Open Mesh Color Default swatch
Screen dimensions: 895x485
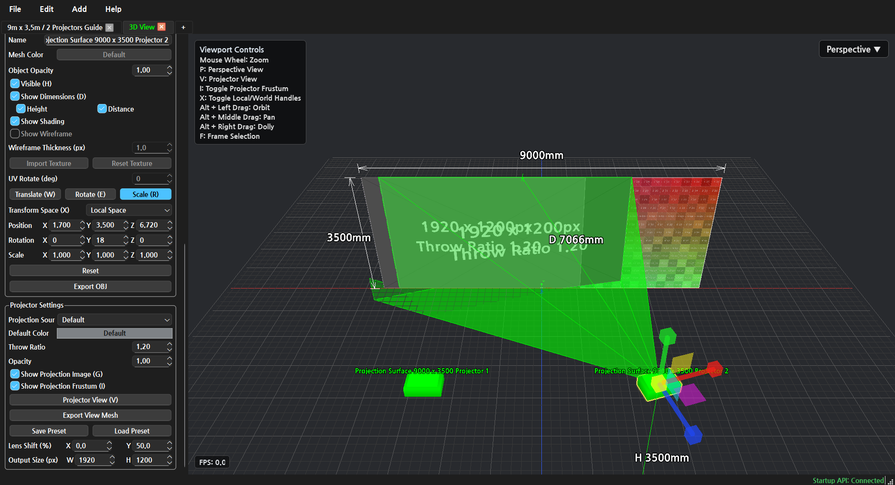(x=114, y=54)
